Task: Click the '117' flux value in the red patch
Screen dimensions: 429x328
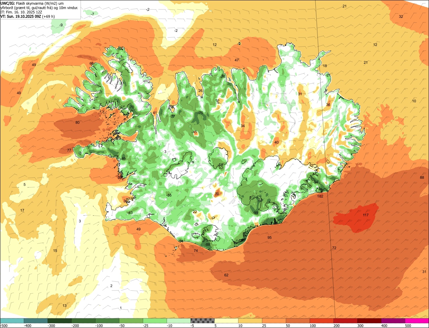Action: pos(366,215)
